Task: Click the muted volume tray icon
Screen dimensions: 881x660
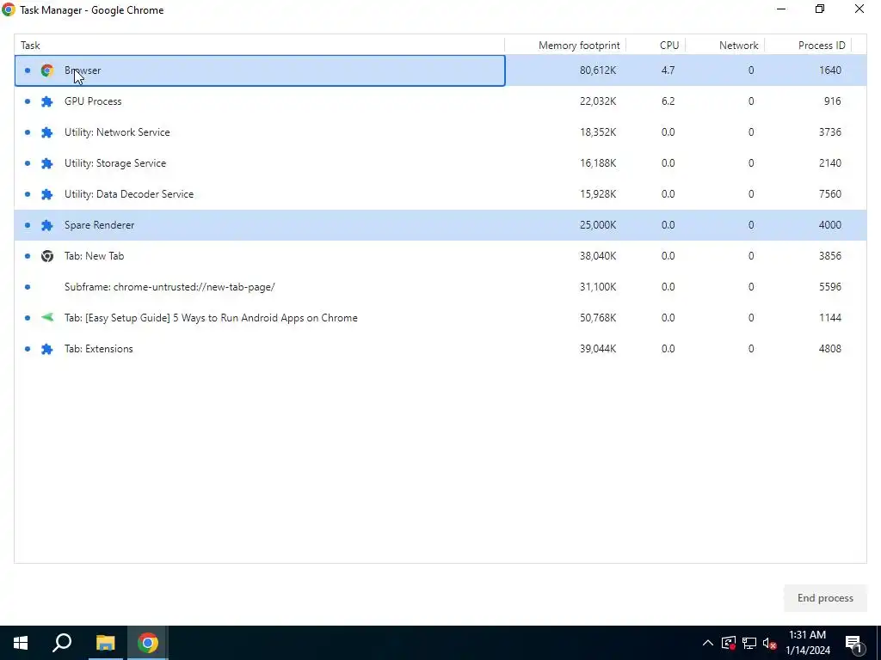Action: pos(770,643)
